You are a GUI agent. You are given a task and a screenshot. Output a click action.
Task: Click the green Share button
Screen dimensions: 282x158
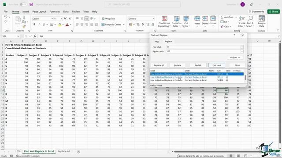point(273,11)
